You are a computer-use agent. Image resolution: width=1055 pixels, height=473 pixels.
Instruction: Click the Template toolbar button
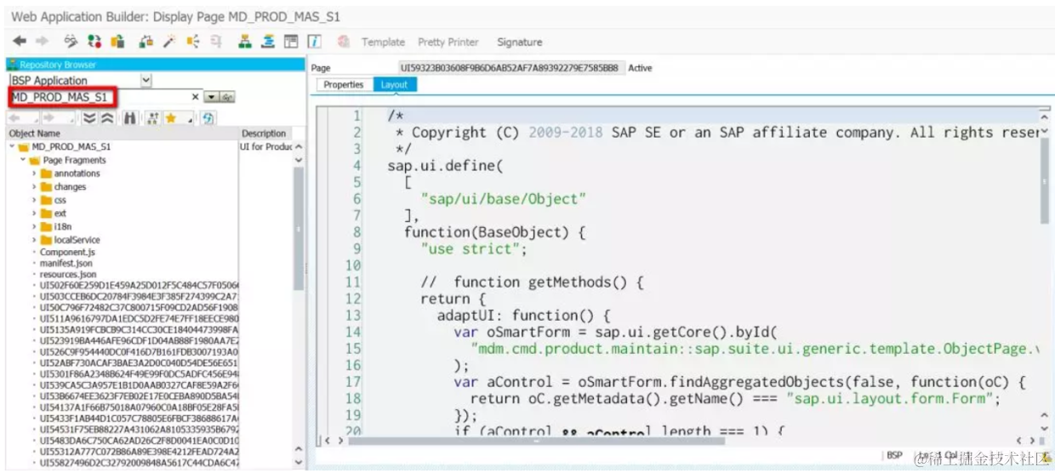[383, 42]
